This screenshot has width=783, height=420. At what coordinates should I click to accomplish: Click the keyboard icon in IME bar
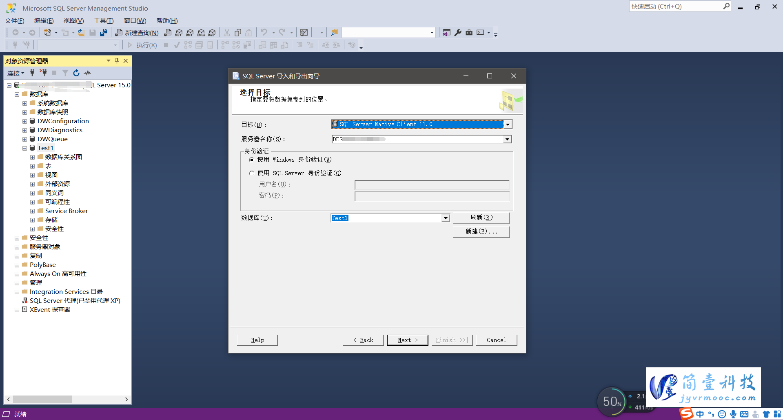pos(744,414)
